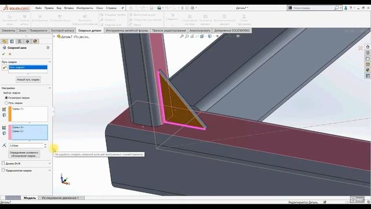The image size is (371, 209).
Task: Open File Explorer folder icon in task pane
Action: click(368, 59)
